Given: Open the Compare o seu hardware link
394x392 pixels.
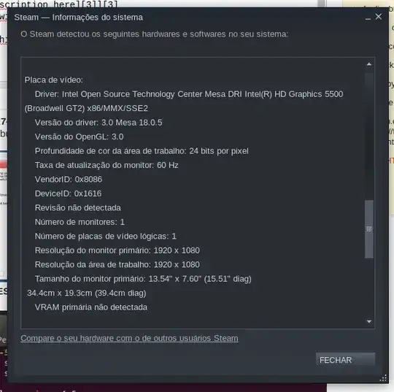Looking at the screenshot, I should (x=129, y=338).
